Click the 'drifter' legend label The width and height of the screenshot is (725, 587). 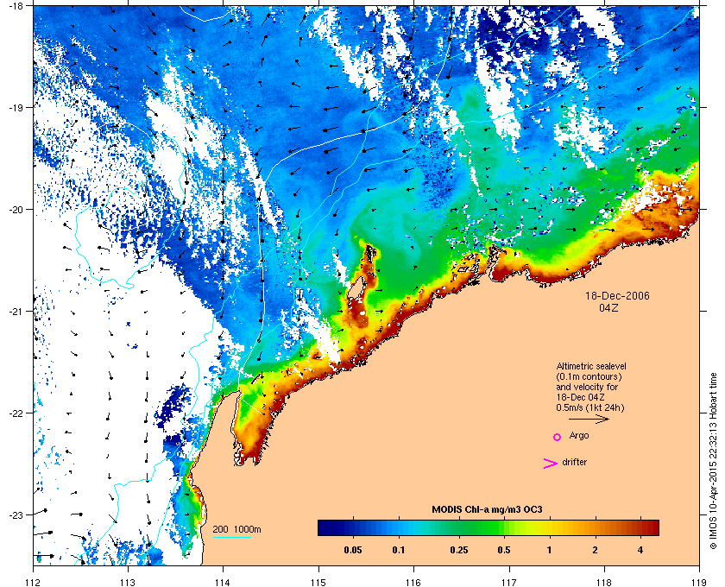[x=574, y=462]
